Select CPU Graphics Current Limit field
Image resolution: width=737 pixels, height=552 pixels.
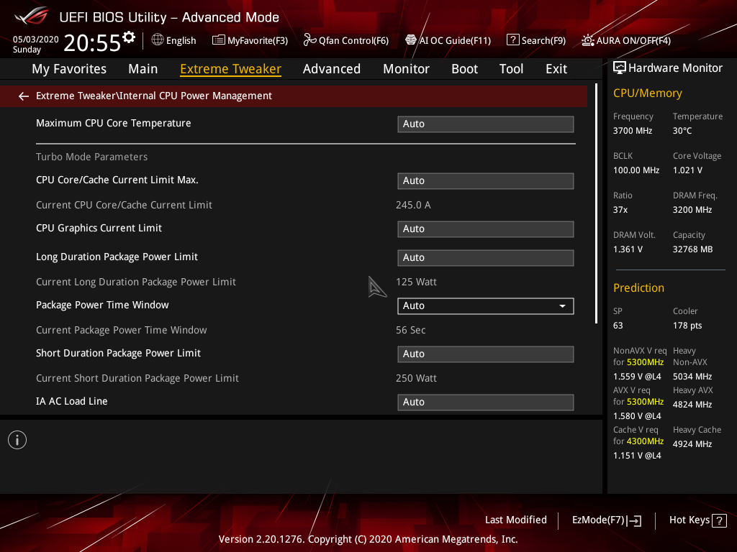(486, 229)
